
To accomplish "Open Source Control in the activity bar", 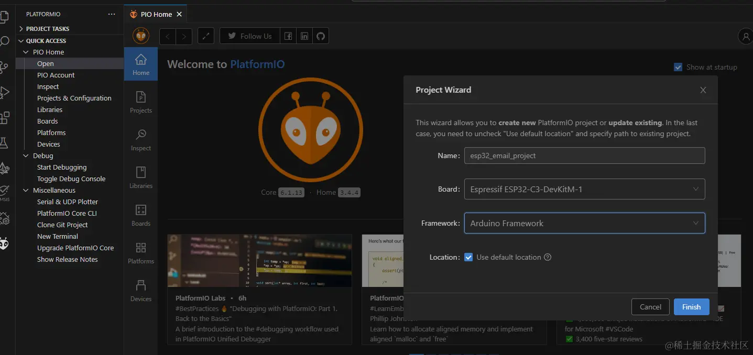I will pyautogui.click(x=4, y=66).
